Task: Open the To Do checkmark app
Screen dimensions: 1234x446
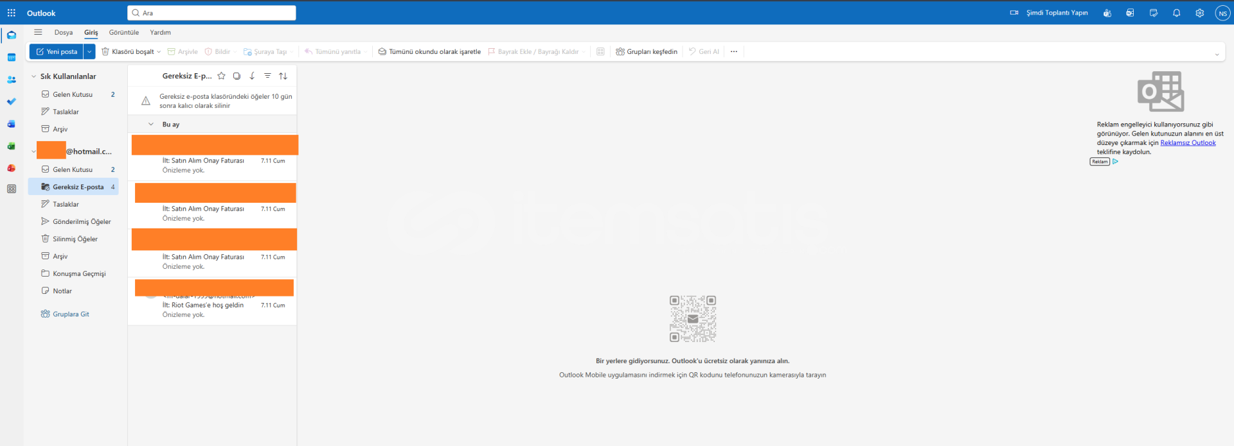Action: [11, 101]
